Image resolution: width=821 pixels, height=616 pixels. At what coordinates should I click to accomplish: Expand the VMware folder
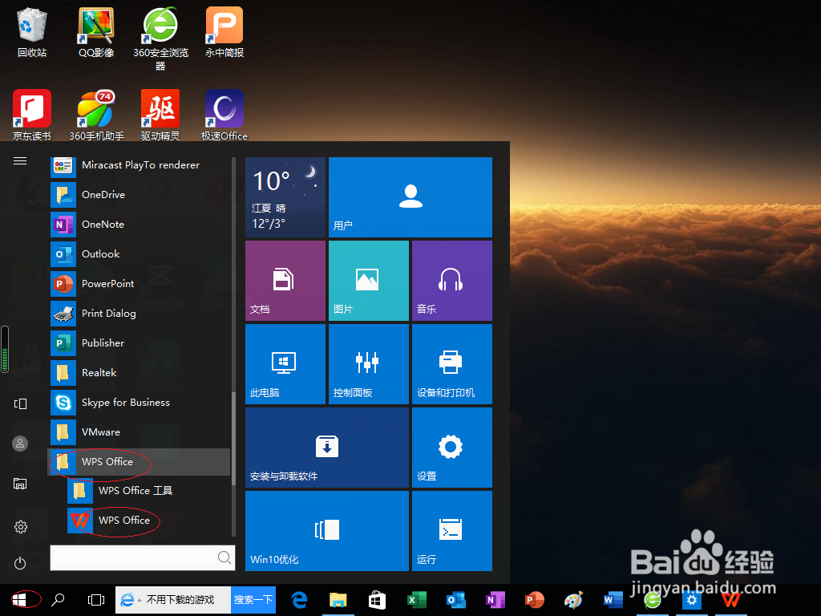click(x=140, y=432)
